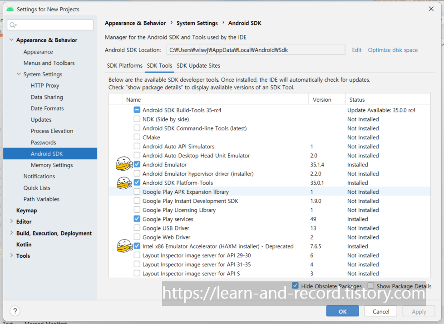This screenshot has width=444, height=324.
Task: Select Notifications in sidebar
Action: point(39,176)
